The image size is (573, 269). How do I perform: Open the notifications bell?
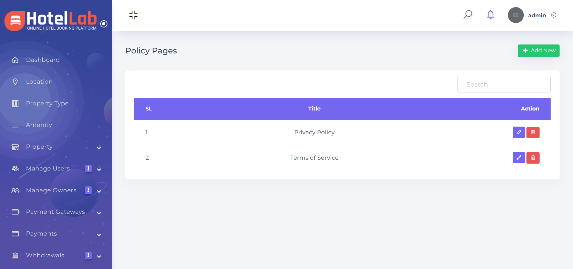coord(490,15)
